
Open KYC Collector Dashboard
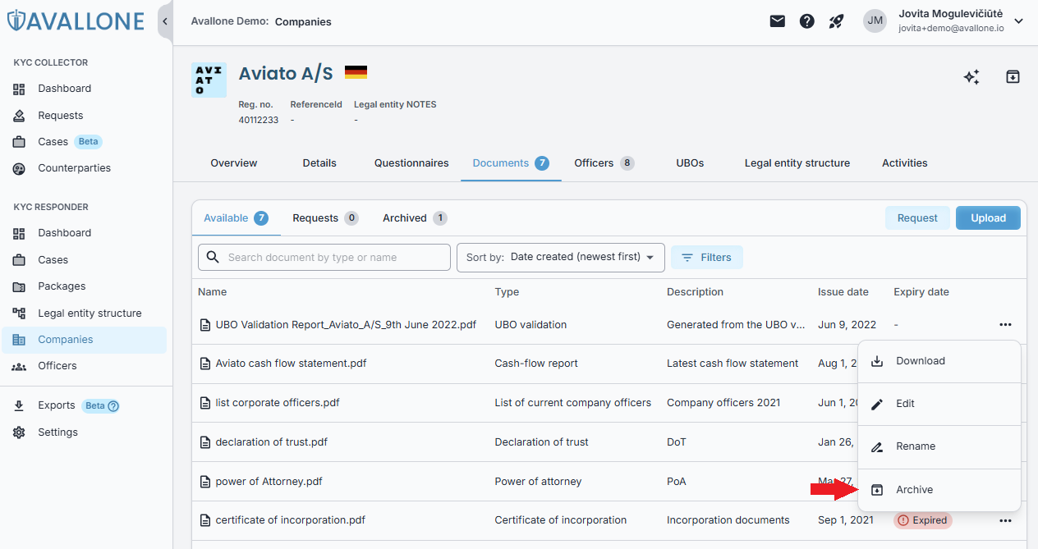click(x=64, y=89)
